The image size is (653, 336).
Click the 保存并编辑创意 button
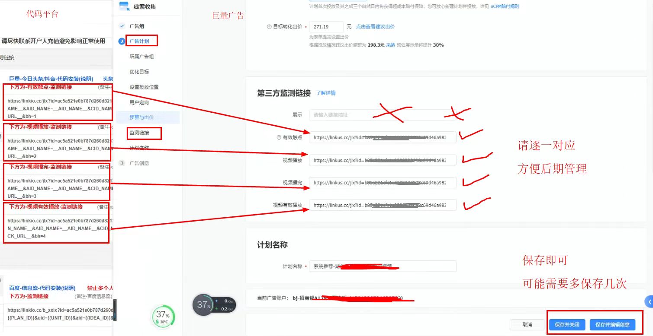tap(612, 324)
